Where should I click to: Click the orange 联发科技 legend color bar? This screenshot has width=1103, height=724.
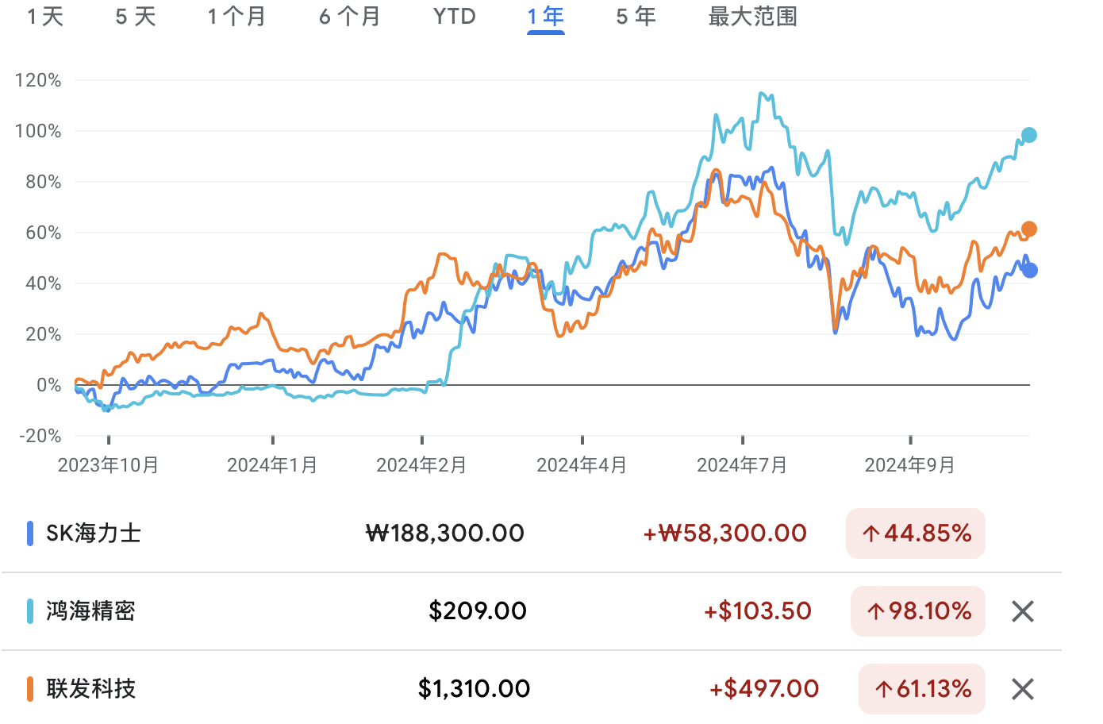pyautogui.click(x=30, y=689)
